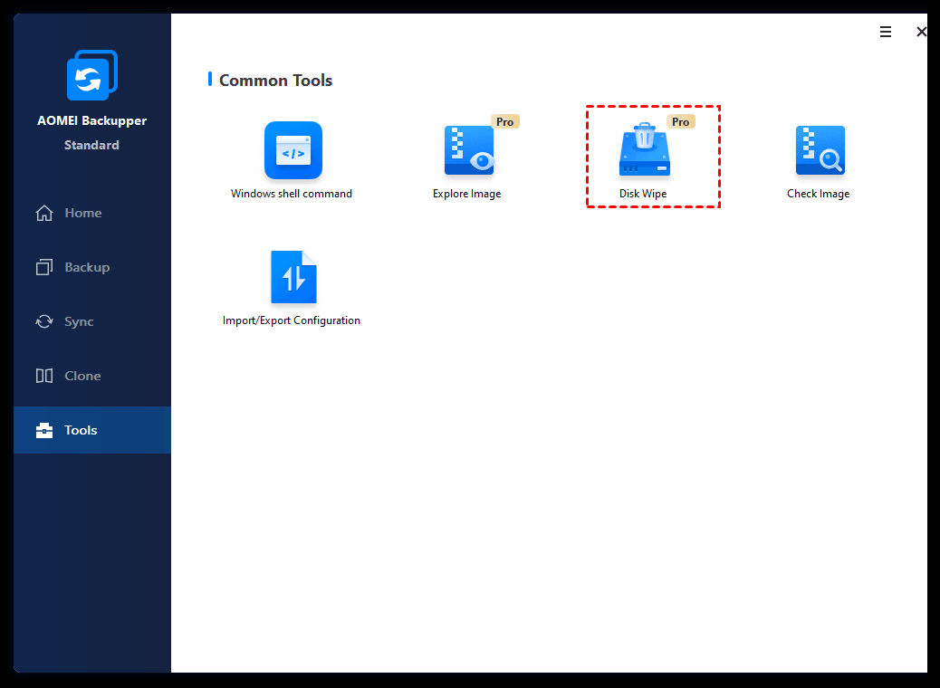Open the Windows shell command tool icon

(293, 150)
